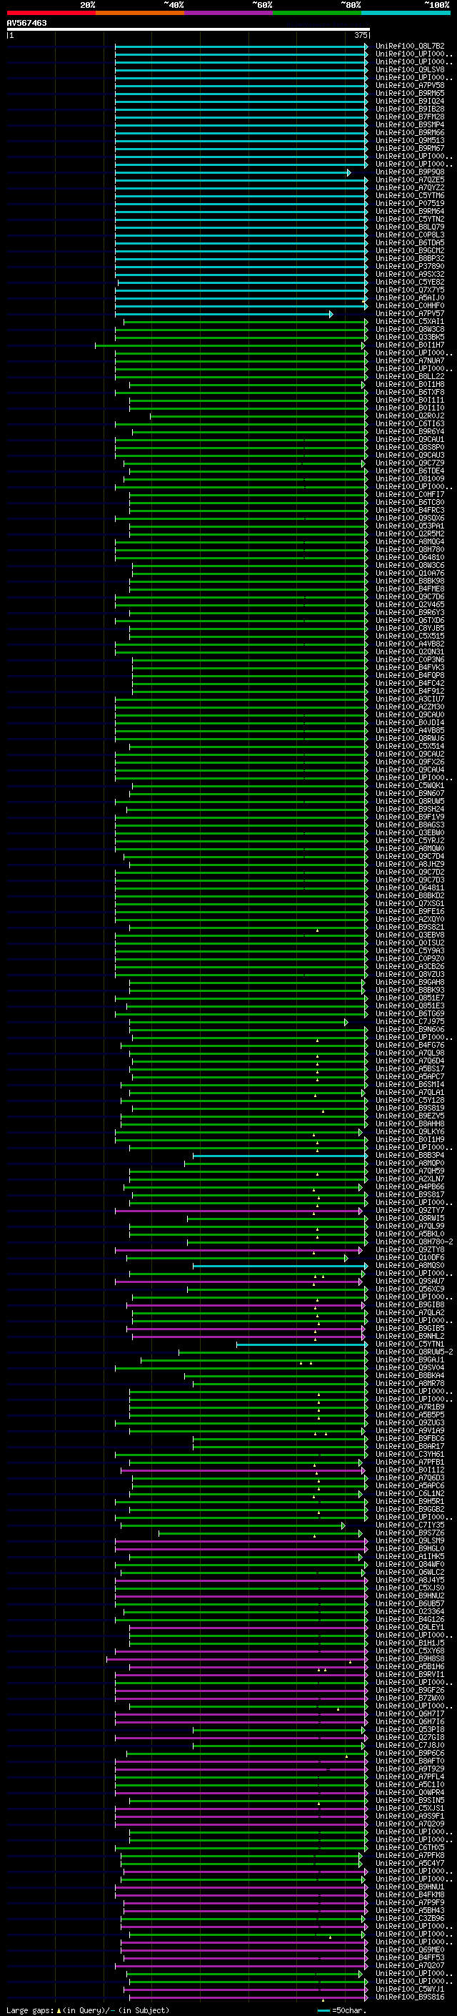The image size is (457, 2016).
Task: Select the UniRef100_C3ZB96 label
Action: [x=410, y=1918]
